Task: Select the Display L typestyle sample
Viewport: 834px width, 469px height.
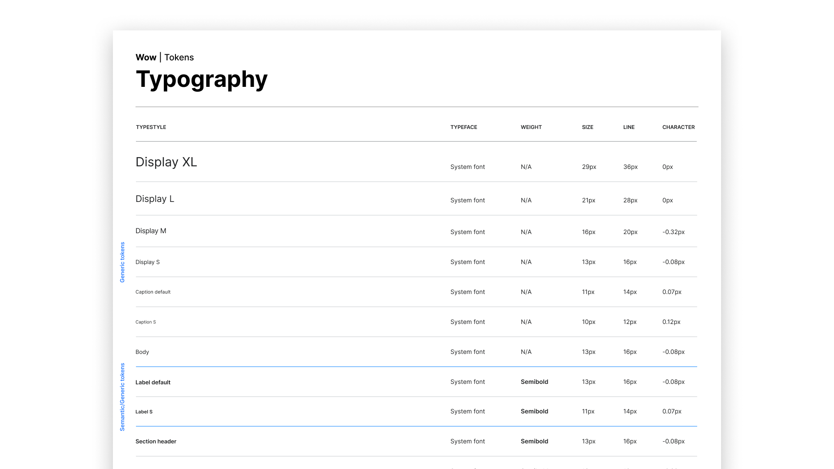Action: (155, 199)
